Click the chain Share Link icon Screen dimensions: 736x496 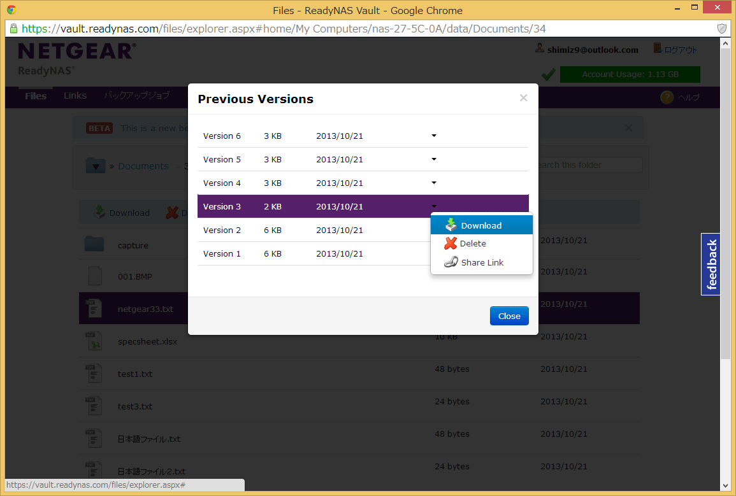click(x=451, y=262)
